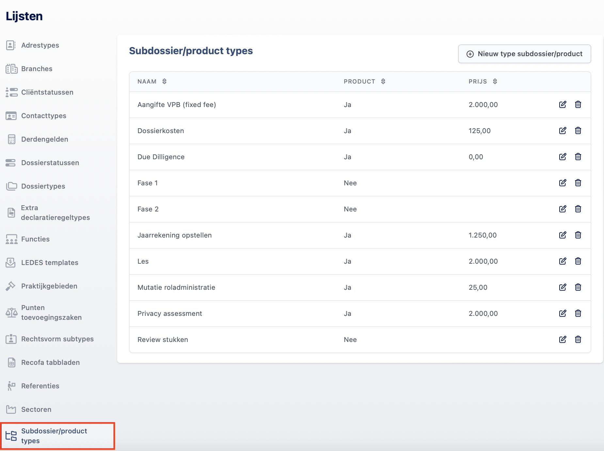Sort the table by Naam column
604x451 pixels.
pos(165,81)
